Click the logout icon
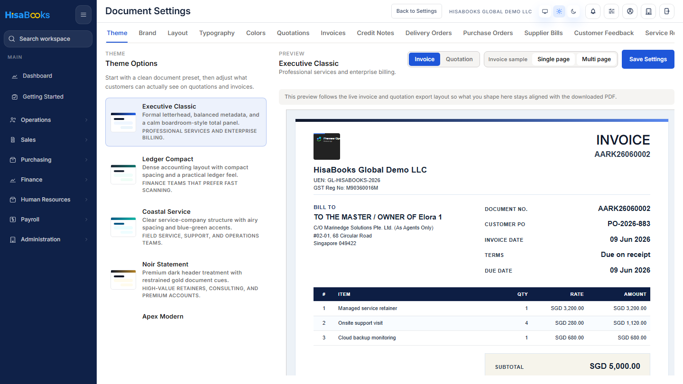This screenshot has width=683, height=384. pyautogui.click(x=667, y=11)
